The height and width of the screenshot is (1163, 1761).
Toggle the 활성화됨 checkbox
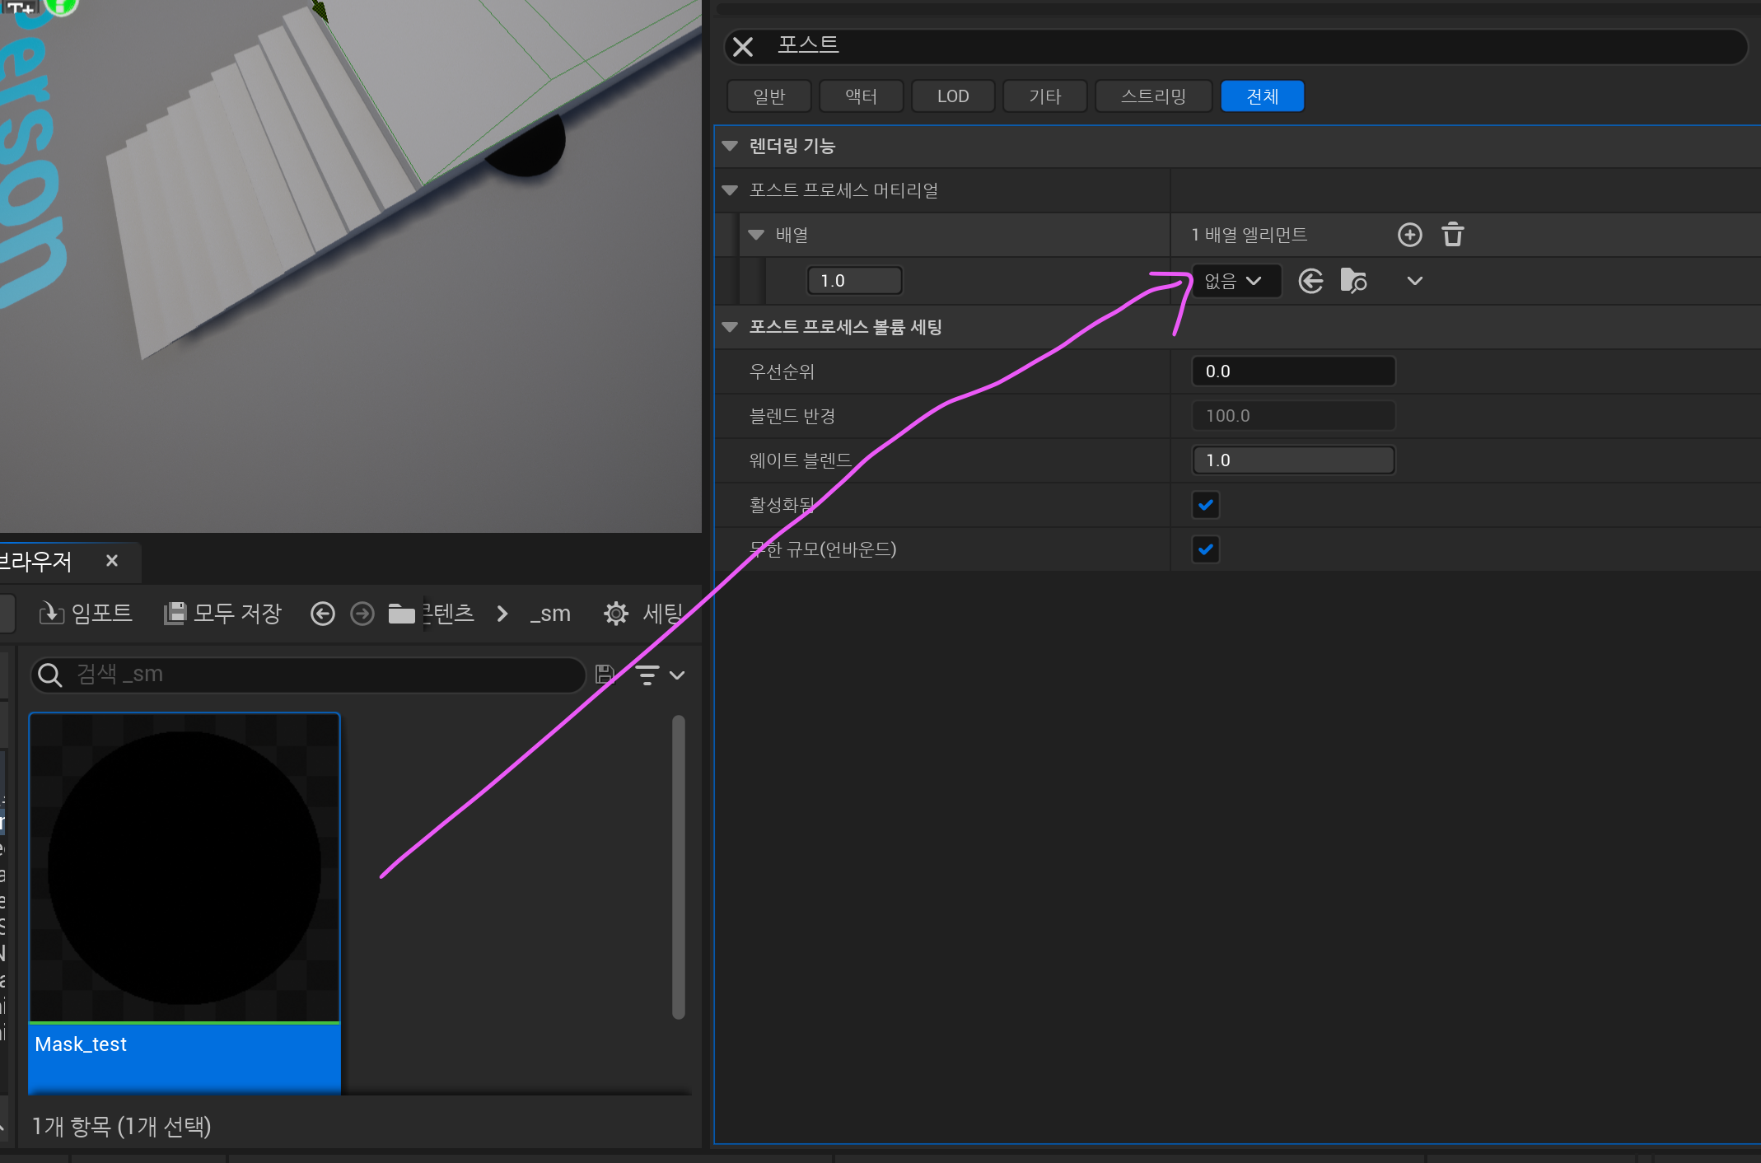1205,505
